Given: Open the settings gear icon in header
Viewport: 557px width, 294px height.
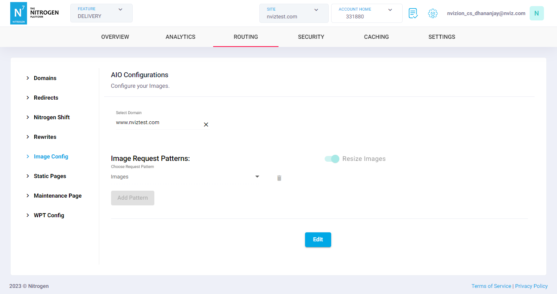Looking at the screenshot, I should tap(432, 13).
